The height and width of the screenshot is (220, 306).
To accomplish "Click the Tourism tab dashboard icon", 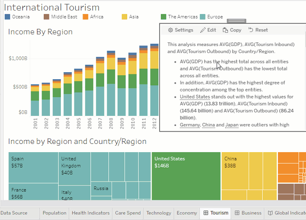I will click(205, 213).
